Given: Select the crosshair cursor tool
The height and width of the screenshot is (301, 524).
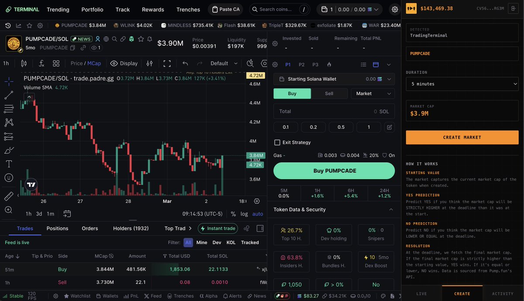Looking at the screenshot, I should [9, 81].
